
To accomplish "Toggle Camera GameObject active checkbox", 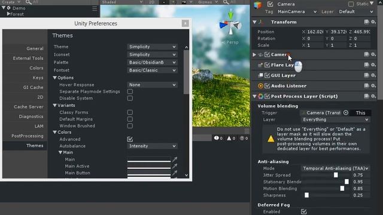I will click(x=270, y=4).
